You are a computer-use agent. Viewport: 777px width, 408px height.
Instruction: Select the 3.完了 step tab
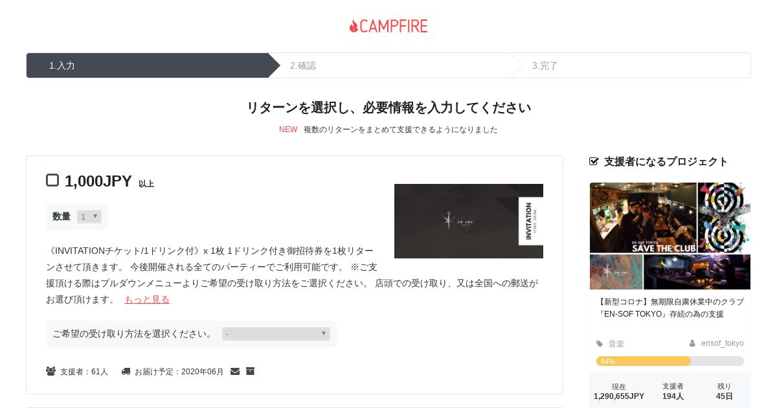coord(631,65)
